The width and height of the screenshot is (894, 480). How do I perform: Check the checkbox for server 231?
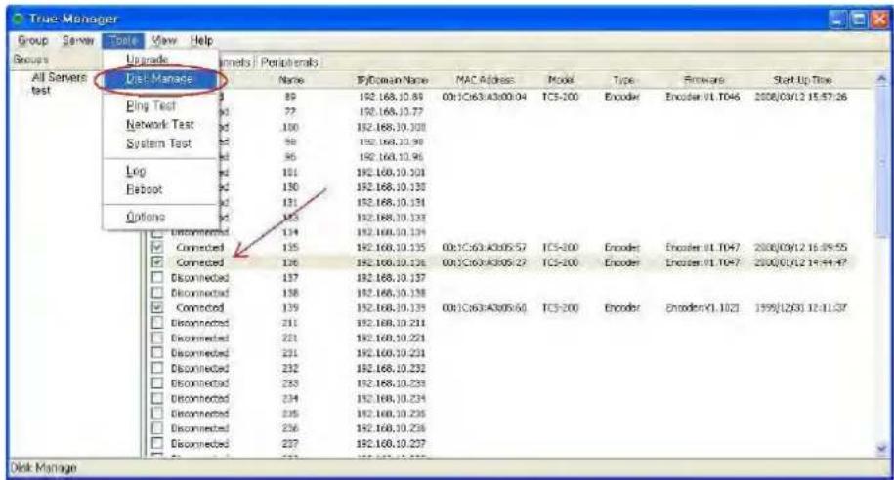click(157, 352)
